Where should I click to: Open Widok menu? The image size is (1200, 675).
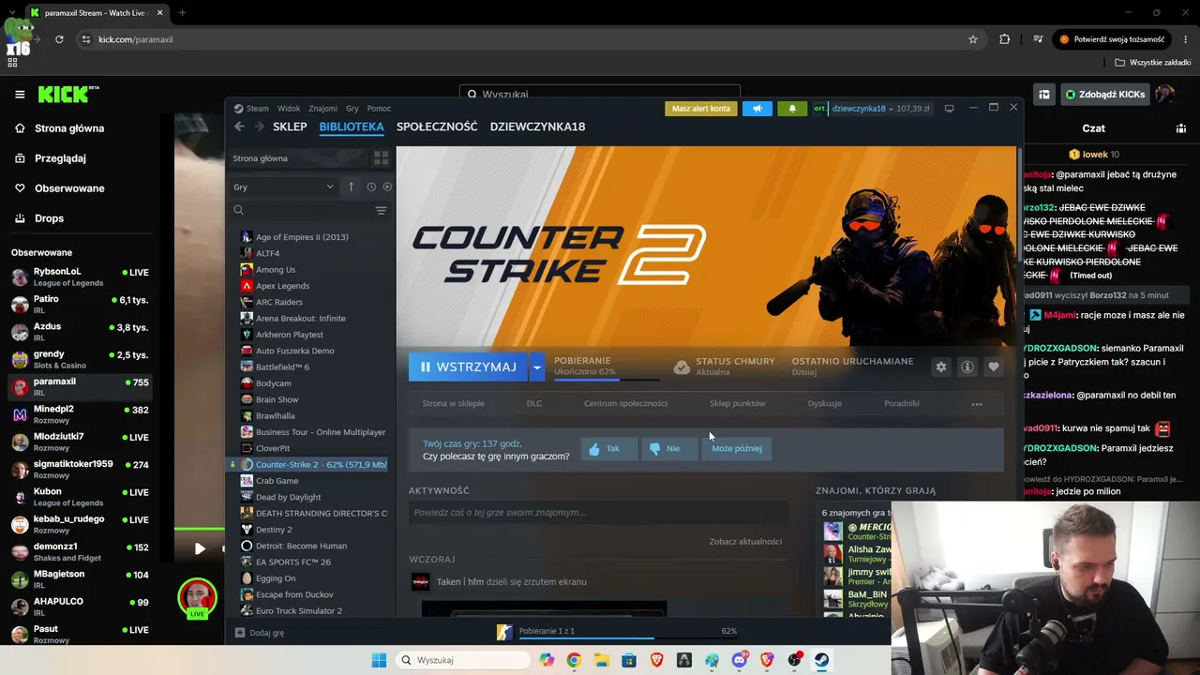point(289,109)
